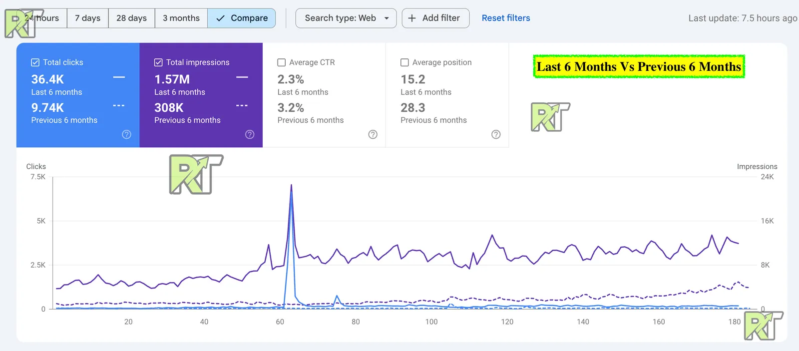This screenshot has height=351, width=799.
Task: Select the 7 days date range
Action: 87,18
